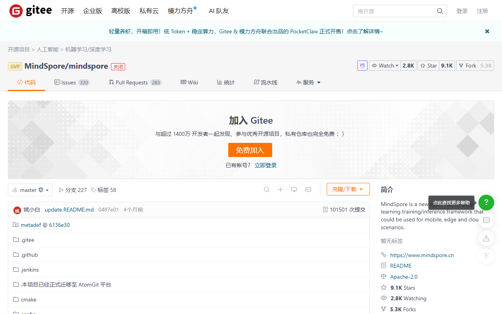Open 模力方舟 in the header
This screenshot has height=314, width=502.
pyautogui.click(x=182, y=11)
